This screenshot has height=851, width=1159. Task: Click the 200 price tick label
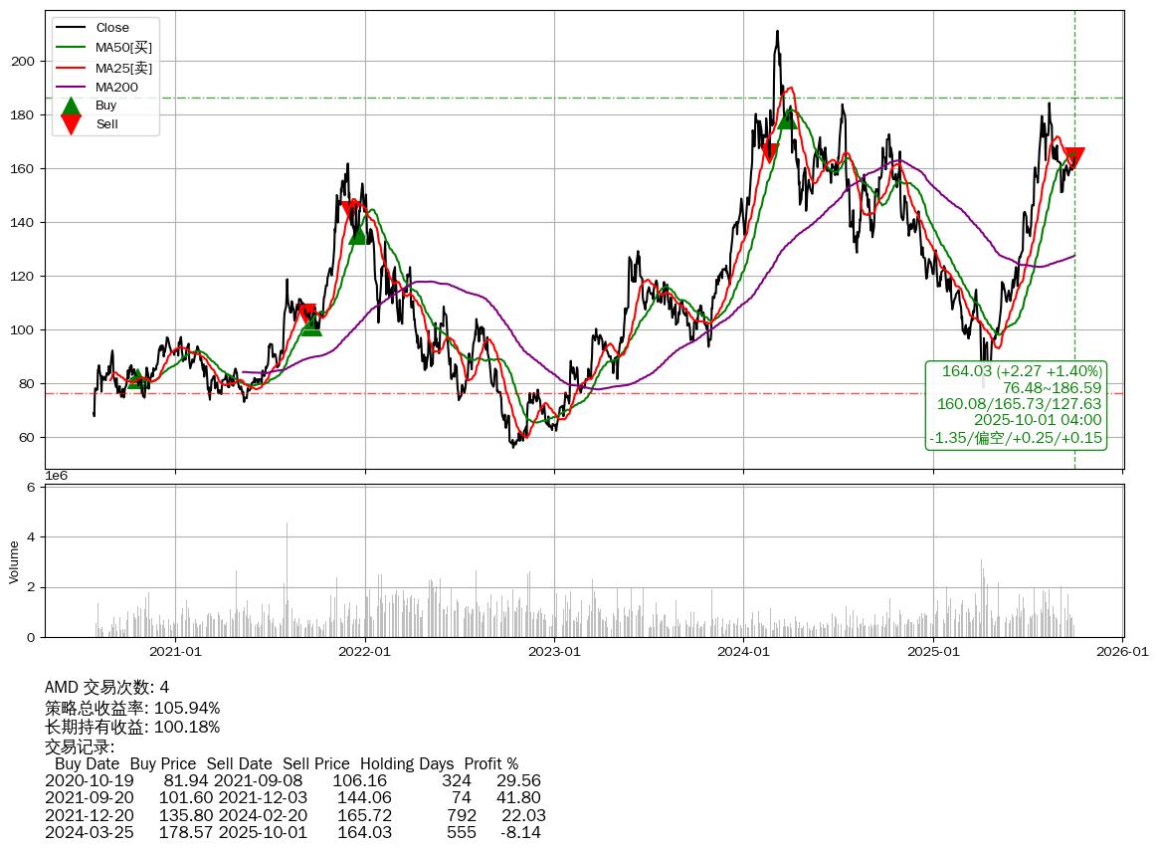pos(24,62)
